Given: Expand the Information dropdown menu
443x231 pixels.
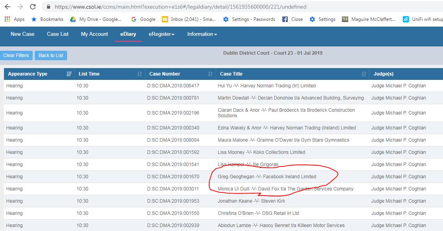Looking at the screenshot, I should [202, 34].
